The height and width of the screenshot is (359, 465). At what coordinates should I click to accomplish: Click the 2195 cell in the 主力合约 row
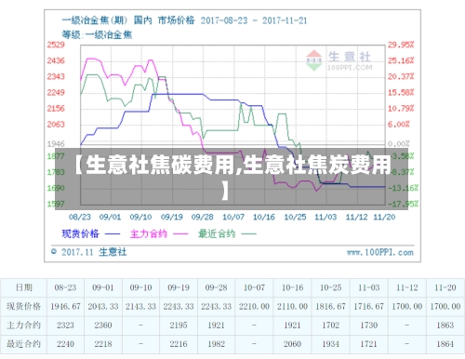[179, 325]
